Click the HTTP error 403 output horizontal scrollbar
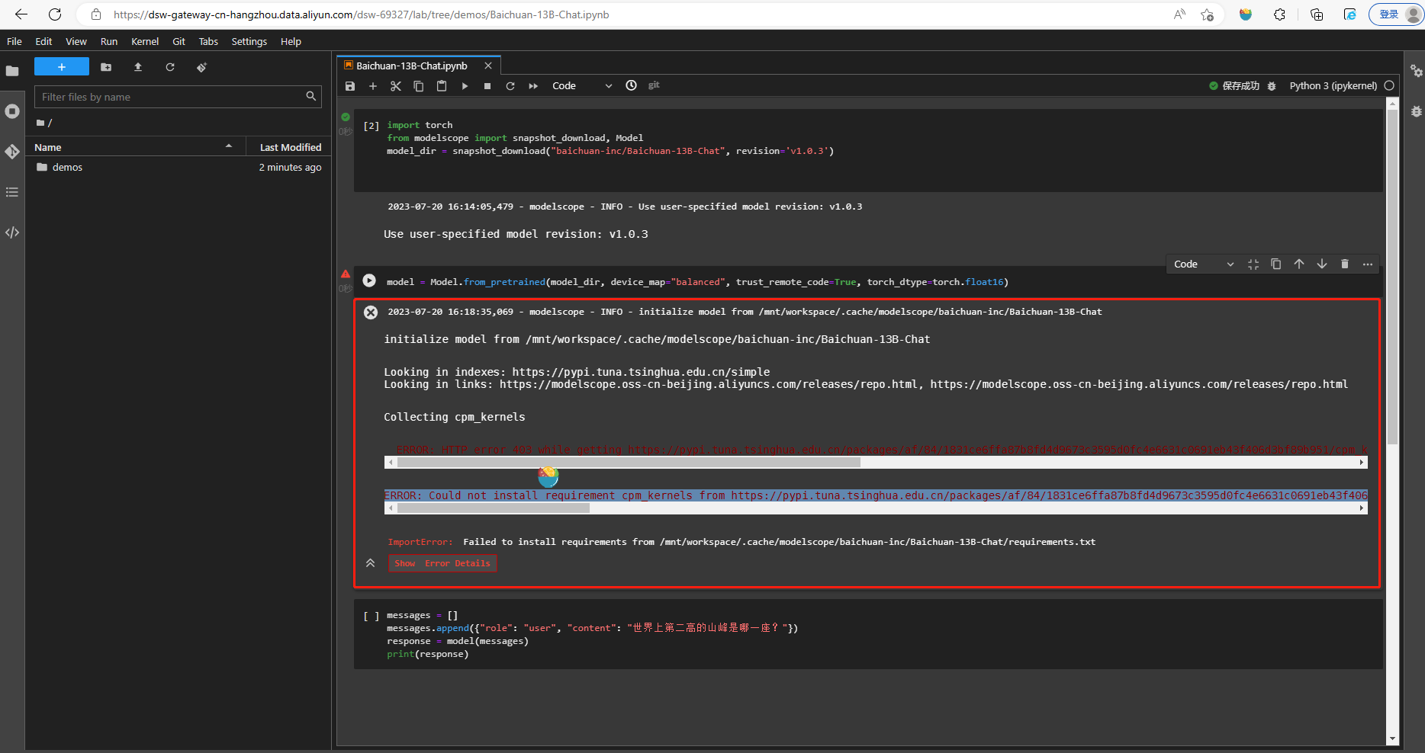 pos(629,463)
